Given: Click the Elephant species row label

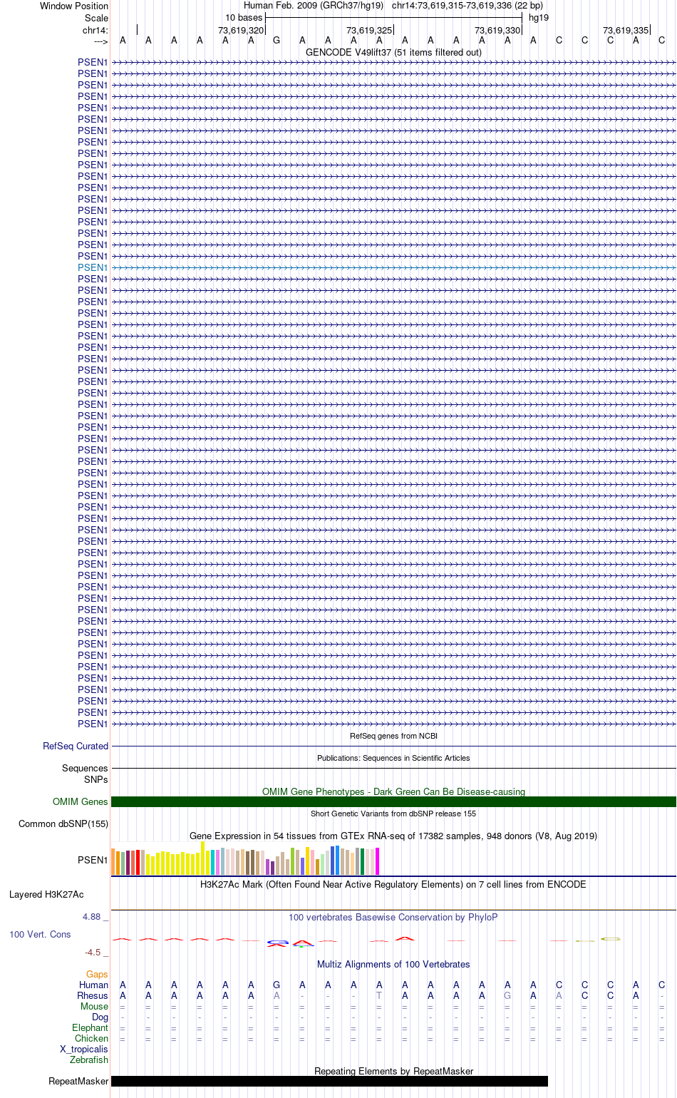Looking at the screenshot, I should point(90,1028).
